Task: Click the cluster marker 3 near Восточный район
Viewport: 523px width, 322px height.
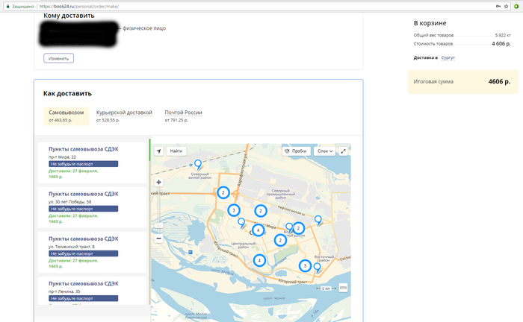Action: click(304, 265)
